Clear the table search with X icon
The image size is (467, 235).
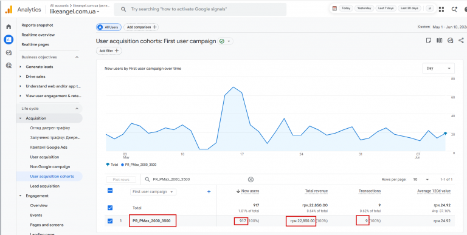[x=251, y=179]
